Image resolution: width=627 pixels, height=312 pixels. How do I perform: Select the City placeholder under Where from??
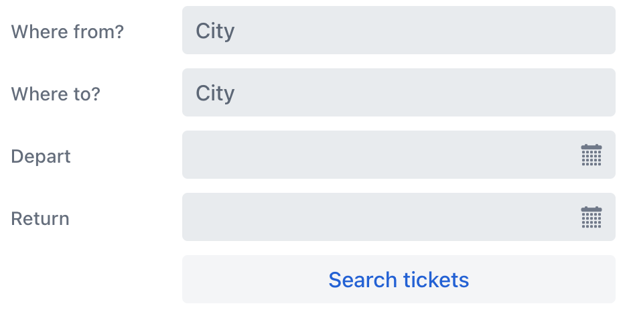click(x=215, y=31)
